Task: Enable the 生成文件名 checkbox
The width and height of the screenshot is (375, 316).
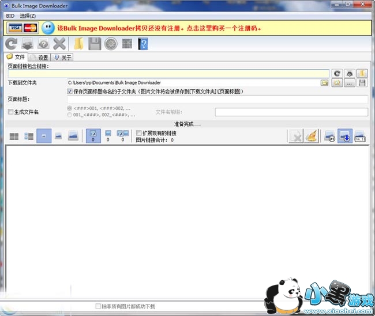Action: [10, 112]
